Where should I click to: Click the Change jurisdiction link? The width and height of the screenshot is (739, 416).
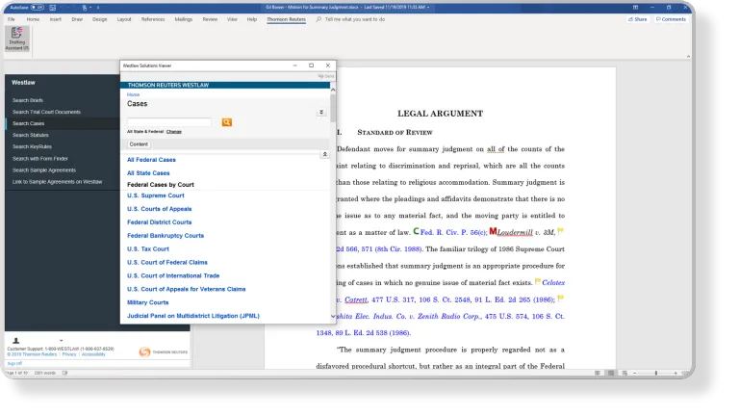tap(174, 131)
